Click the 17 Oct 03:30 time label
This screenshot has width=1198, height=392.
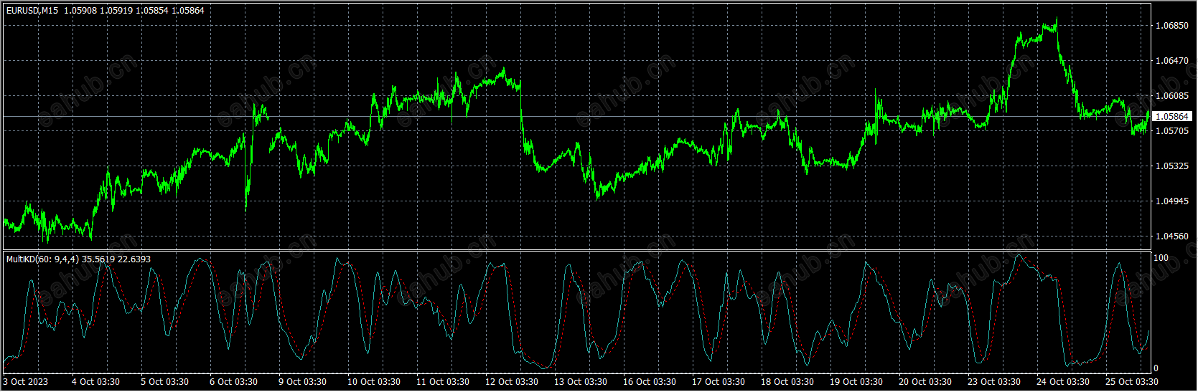pos(719,382)
